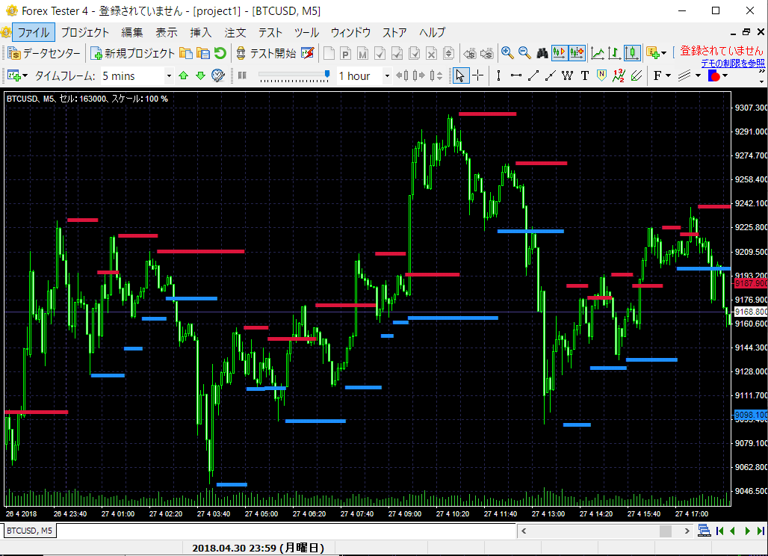Click the step forward one bar icon
This screenshot has height=556, width=768.
pos(419,76)
